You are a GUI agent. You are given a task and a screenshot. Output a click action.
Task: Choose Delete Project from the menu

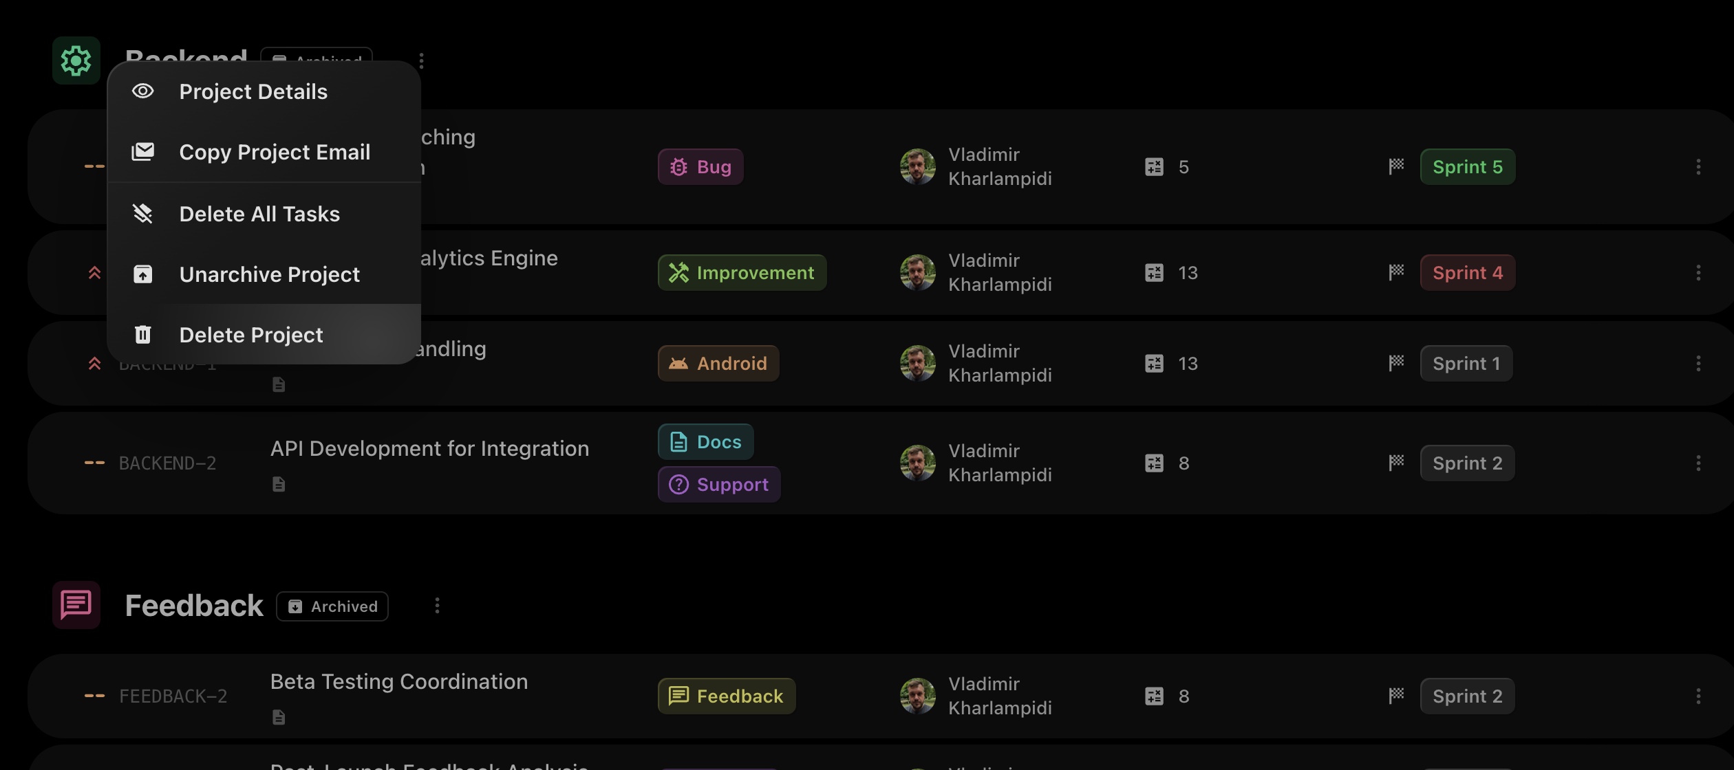point(250,335)
